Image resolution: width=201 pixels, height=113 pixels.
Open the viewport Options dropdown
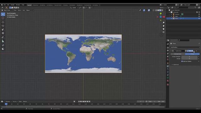click(162, 8)
